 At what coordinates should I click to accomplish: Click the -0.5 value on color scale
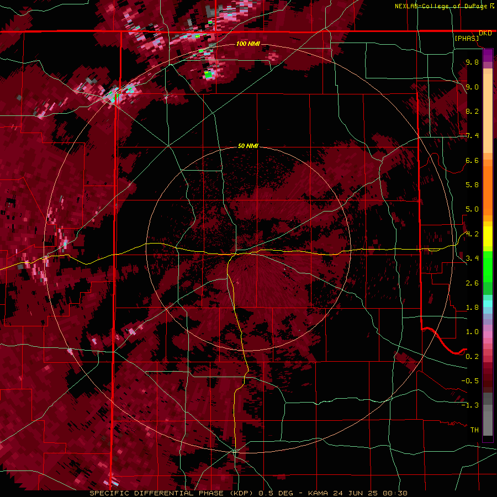(470, 381)
